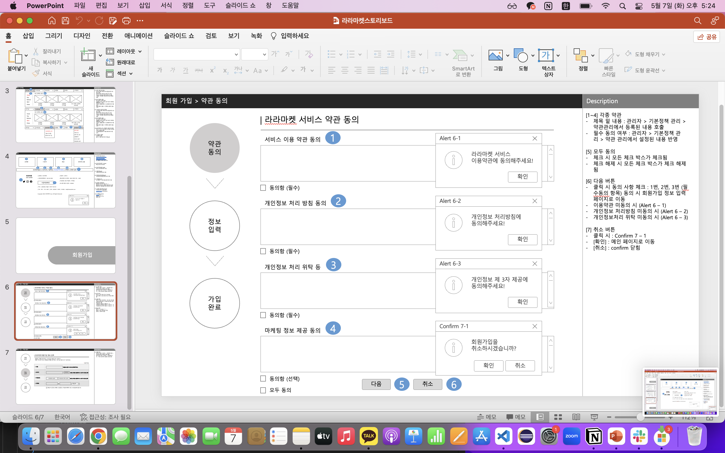Open the 파일 menu in menu bar
Image resolution: width=725 pixels, height=453 pixels.
click(79, 5)
